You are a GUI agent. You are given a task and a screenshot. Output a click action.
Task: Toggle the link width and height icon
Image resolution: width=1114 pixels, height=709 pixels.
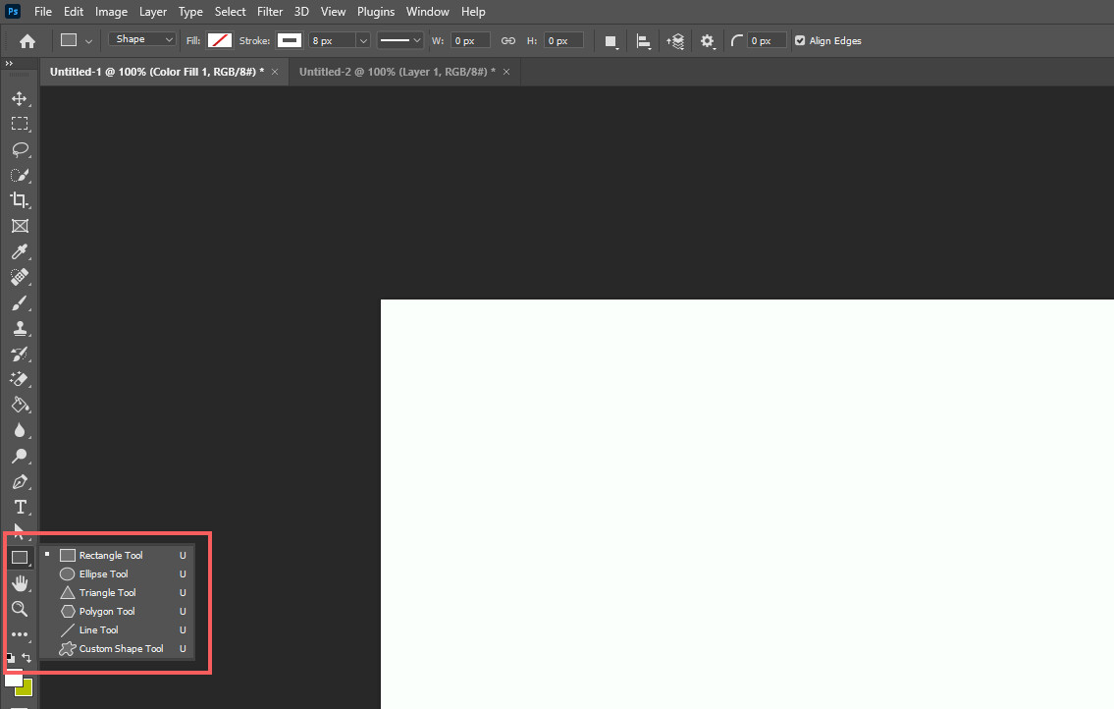pos(508,40)
